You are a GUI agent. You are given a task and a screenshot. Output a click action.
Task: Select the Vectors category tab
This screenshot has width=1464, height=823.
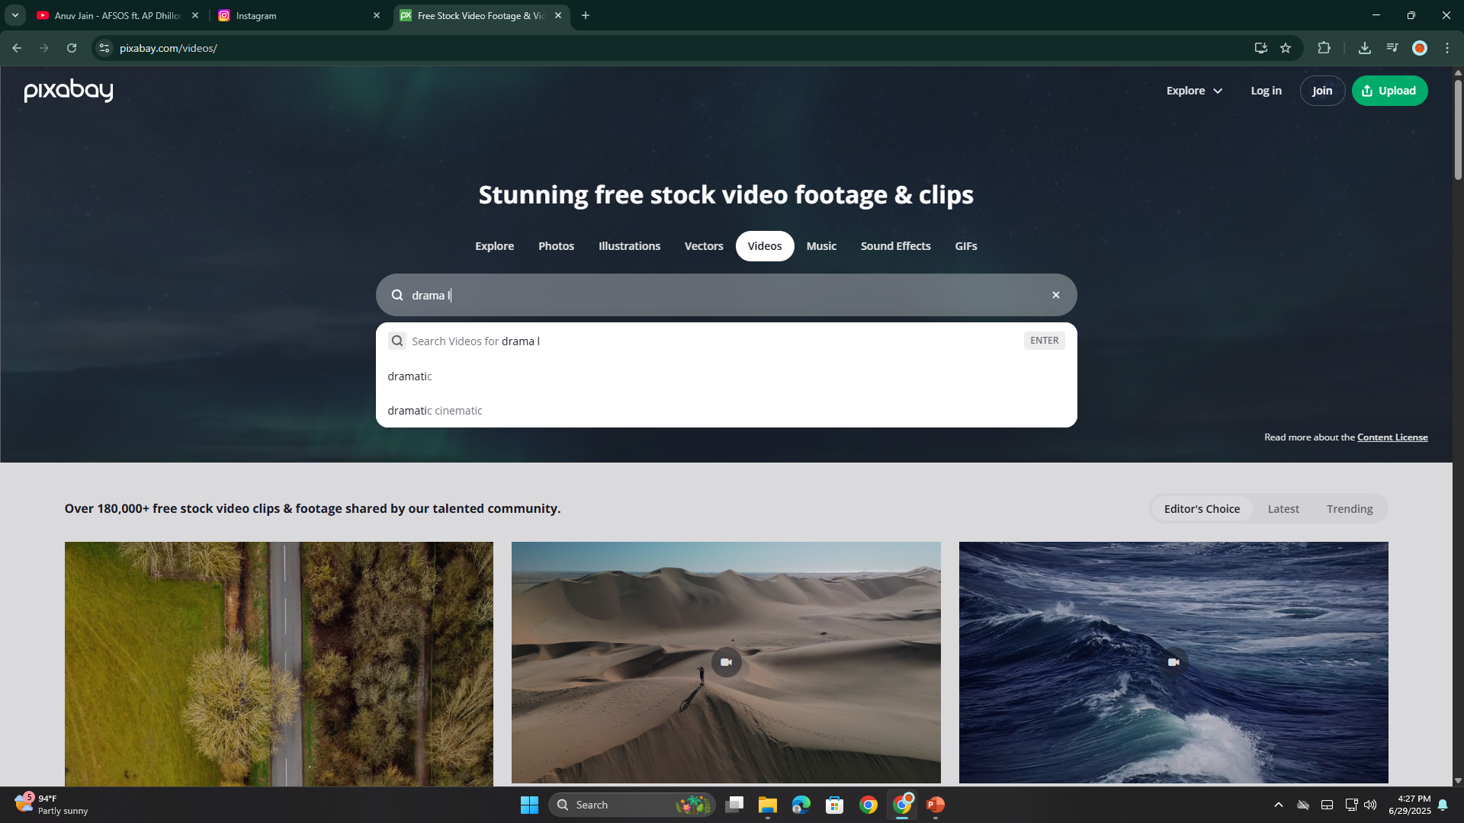pos(704,246)
